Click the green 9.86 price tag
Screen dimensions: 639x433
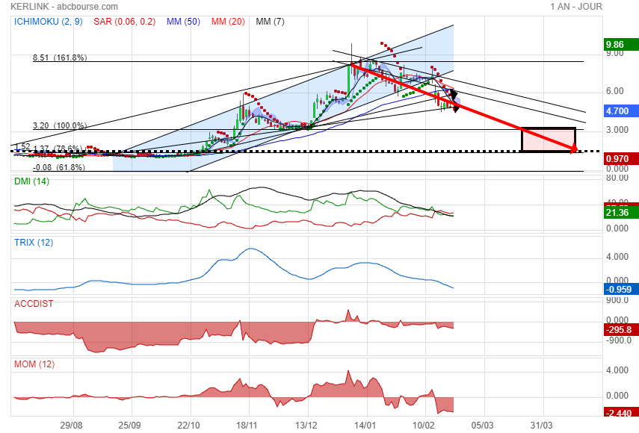pos(621,44)
